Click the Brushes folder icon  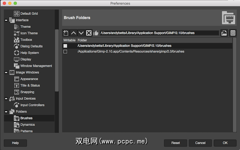16,118
